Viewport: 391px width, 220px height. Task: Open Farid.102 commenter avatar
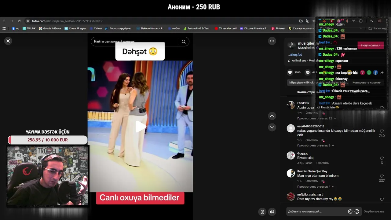[x=291, y=105]
